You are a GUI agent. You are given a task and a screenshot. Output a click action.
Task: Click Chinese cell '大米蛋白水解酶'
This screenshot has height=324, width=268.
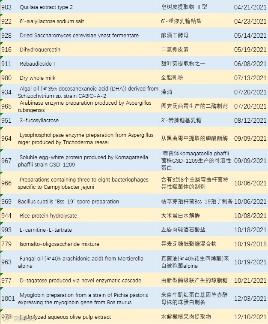click(x=197, y=215)
